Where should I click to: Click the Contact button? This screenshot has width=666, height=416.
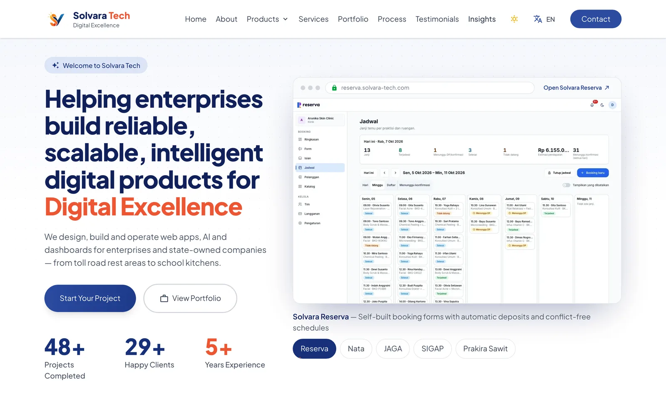(x=596, y=19)
